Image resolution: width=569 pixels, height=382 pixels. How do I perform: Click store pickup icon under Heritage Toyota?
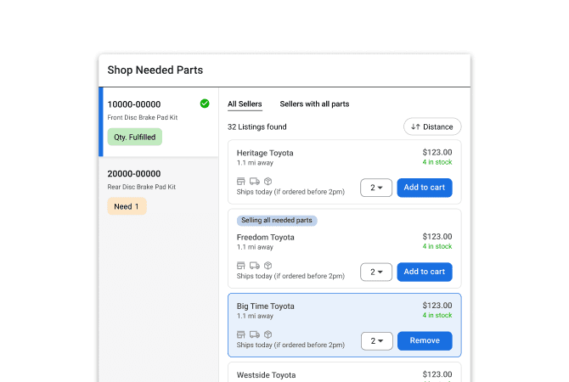tap(241, 181)
